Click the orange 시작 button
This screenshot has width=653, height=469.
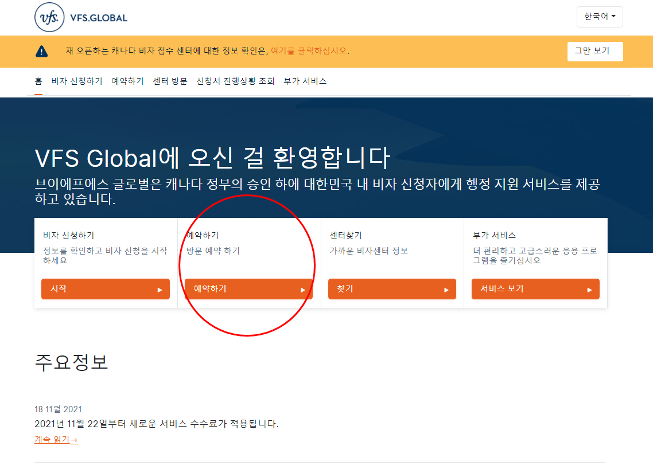click(106, 289)
